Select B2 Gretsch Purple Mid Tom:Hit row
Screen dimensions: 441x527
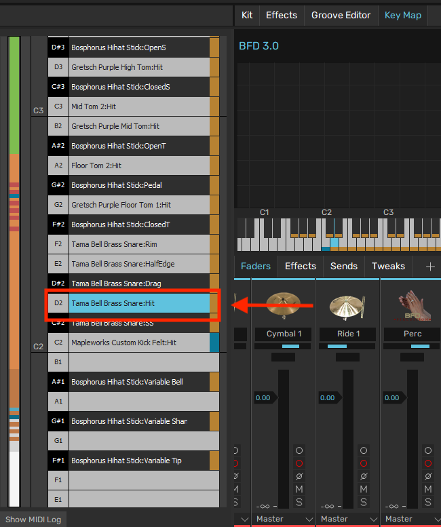point(134,126)
